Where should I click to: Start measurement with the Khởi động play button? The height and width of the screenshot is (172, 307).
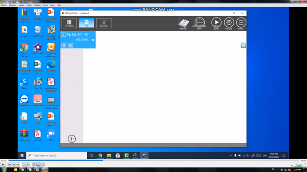tap(216, 22)
